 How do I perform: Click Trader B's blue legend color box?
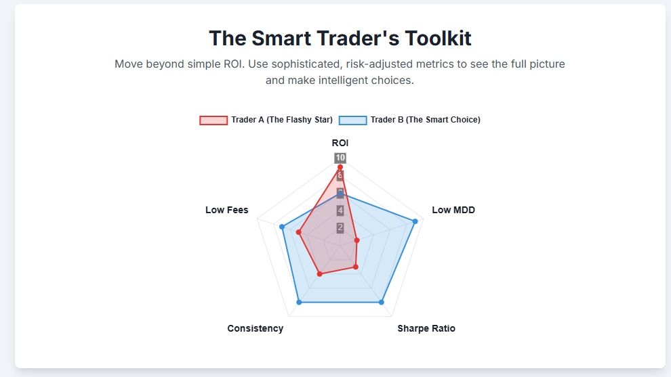[x=352, y=120]
